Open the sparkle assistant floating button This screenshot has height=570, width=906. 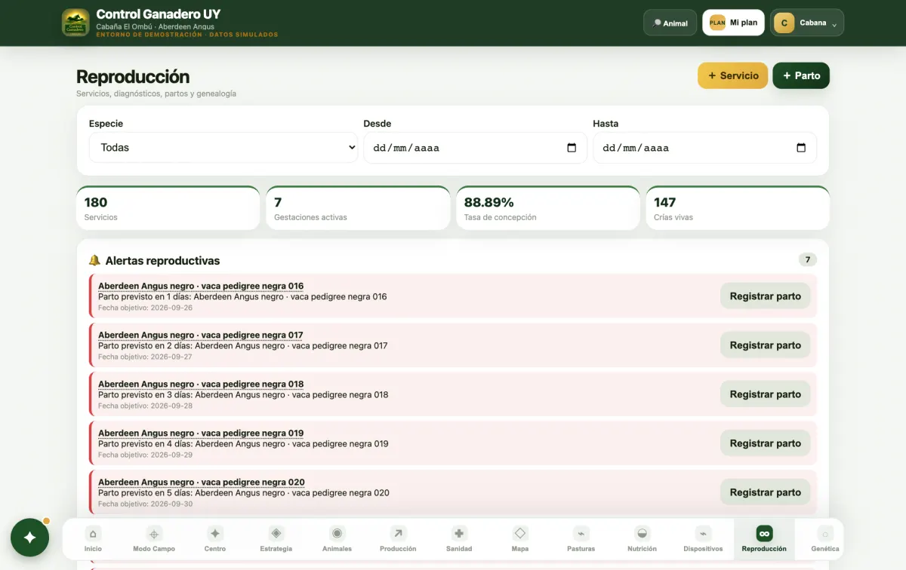pyautogui.click(x=30, y=538)
